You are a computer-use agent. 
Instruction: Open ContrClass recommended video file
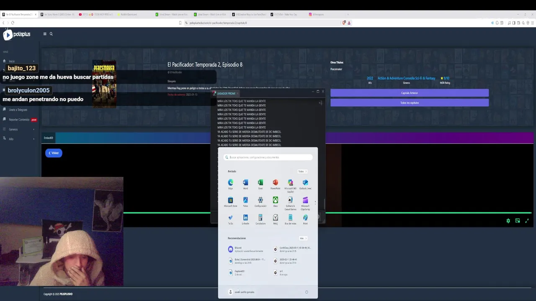coord(292,249)
